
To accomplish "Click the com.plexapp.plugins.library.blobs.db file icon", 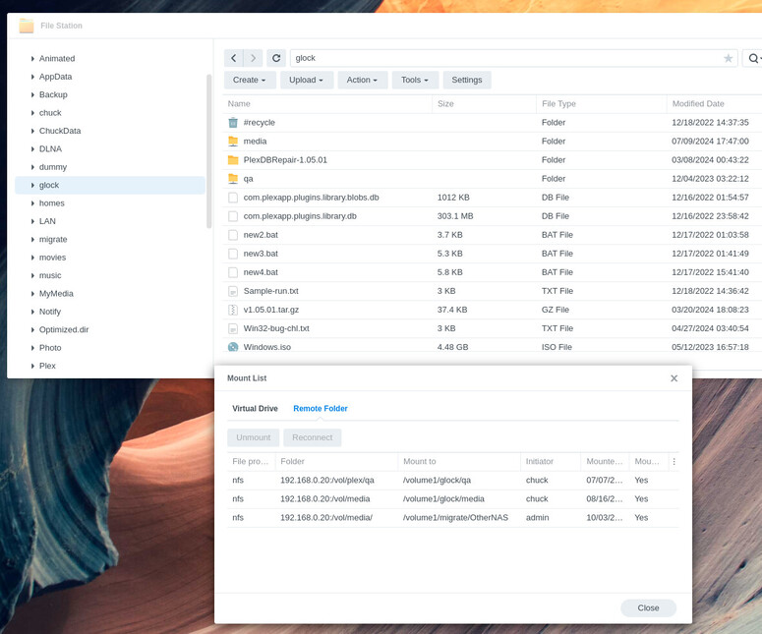I will [x=233, y=198].
